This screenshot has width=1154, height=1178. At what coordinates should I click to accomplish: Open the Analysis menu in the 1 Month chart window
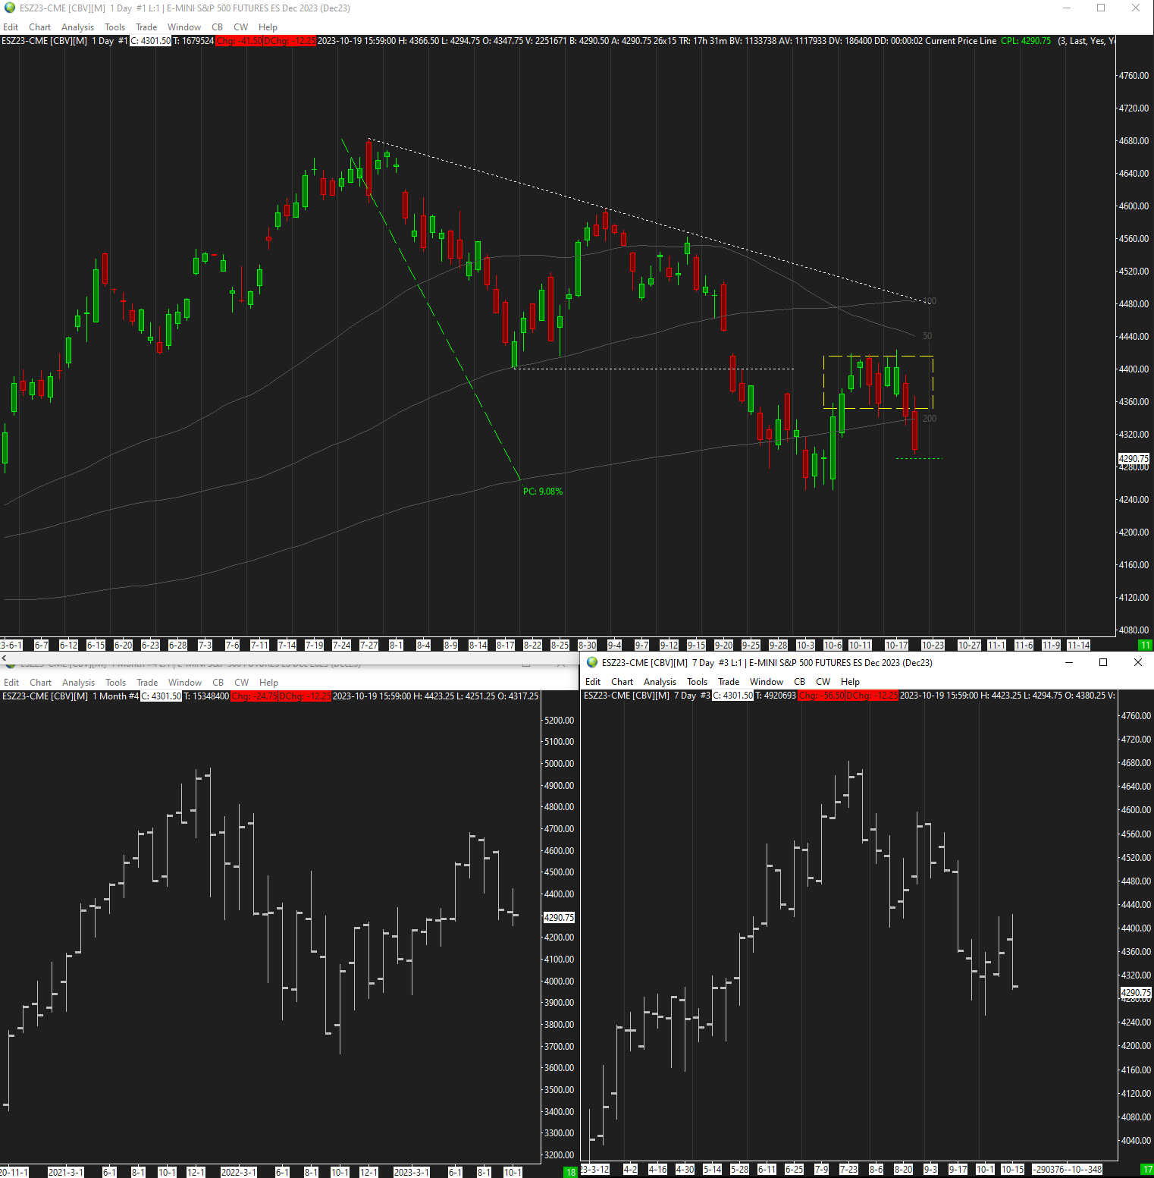[x=79, y=683]
